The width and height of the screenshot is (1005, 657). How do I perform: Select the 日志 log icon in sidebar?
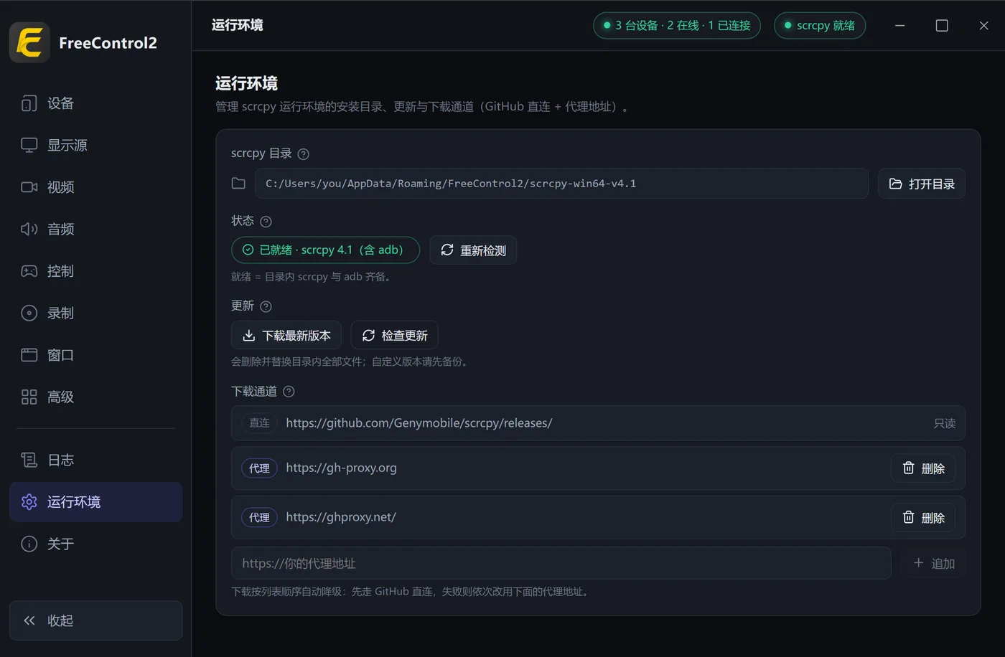29,460
